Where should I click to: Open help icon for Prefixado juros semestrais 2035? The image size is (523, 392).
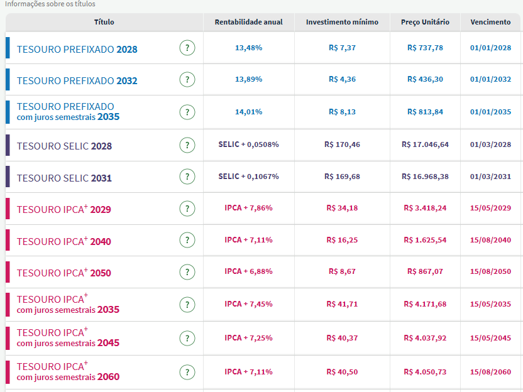187,112
